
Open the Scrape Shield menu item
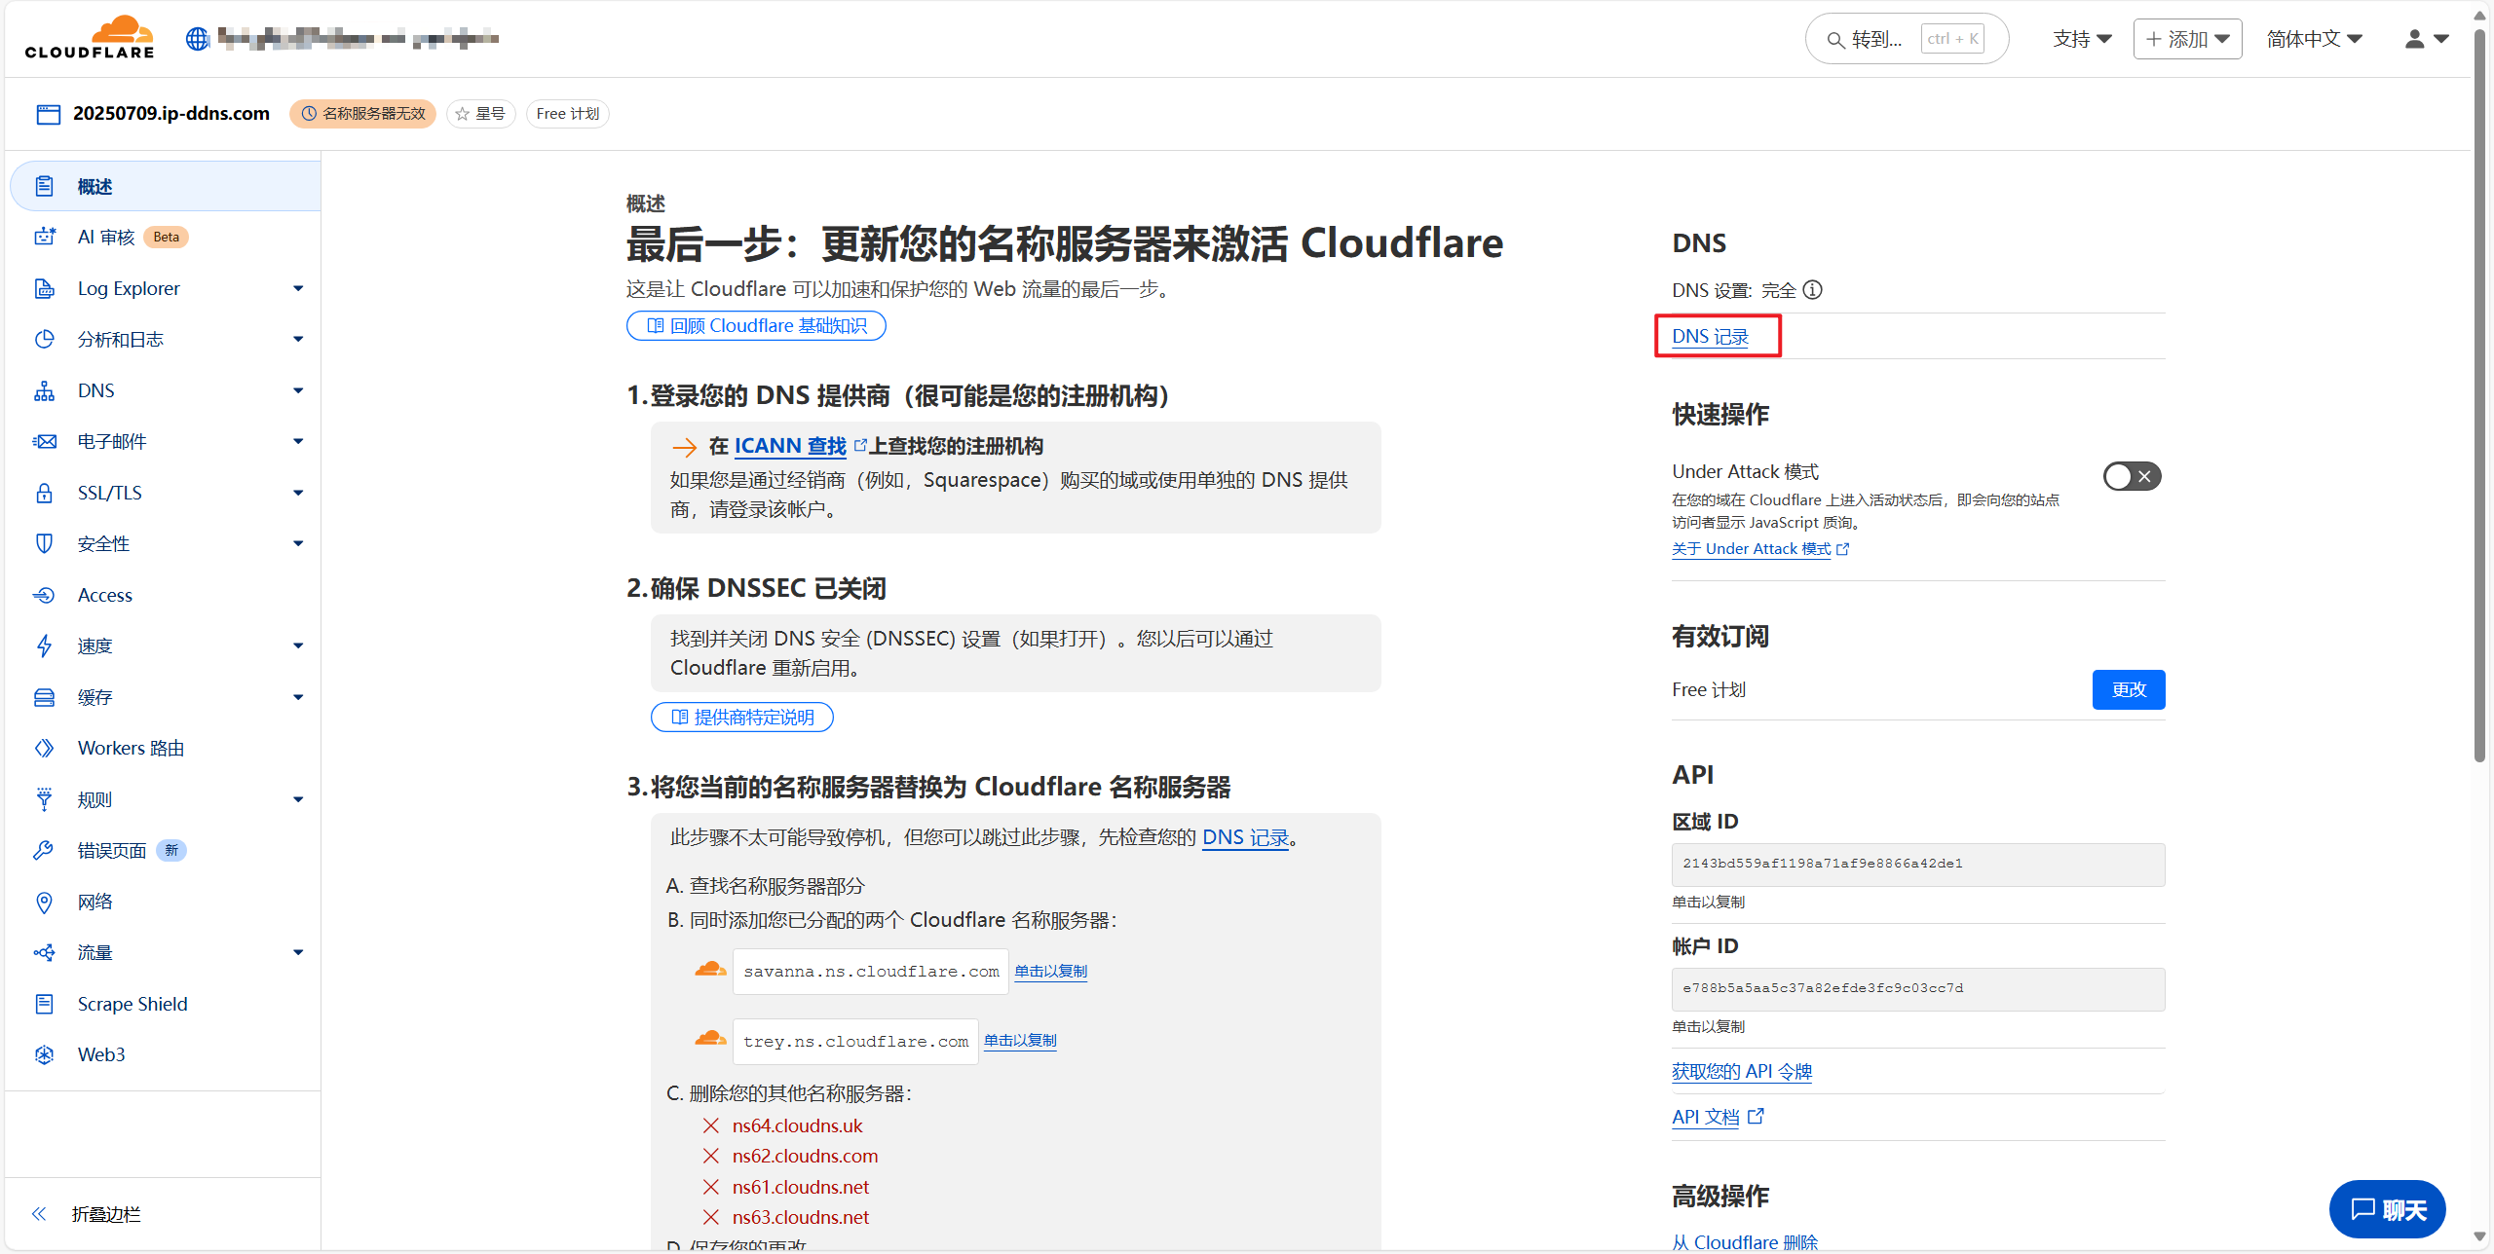point(166,1004)
